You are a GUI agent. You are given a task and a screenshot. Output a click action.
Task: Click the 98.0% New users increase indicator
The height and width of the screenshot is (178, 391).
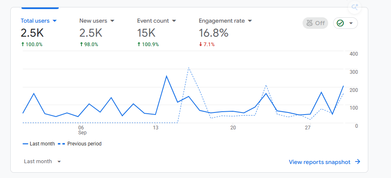[x=89, y=44]
